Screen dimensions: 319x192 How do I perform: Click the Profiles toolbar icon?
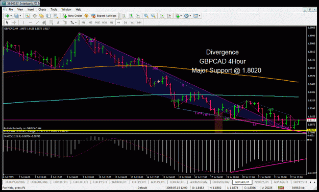tap(16, 16)
